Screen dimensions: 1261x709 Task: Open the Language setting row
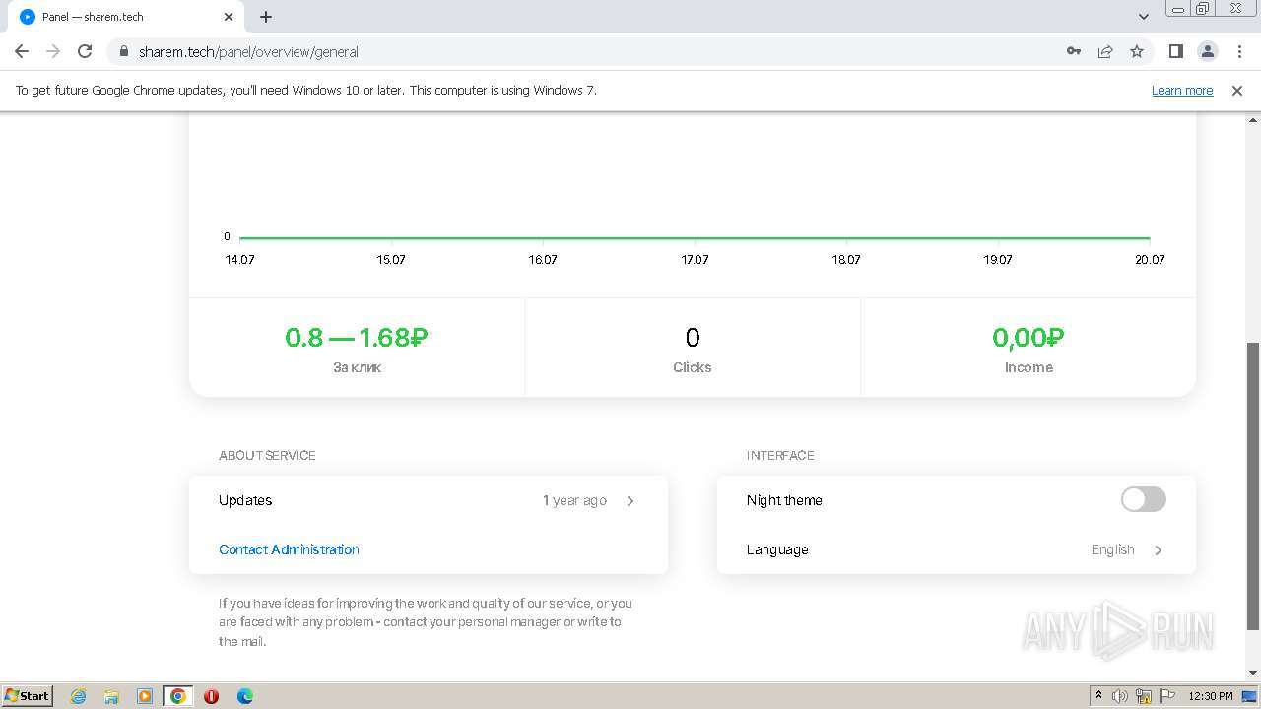tap(956, 549)
